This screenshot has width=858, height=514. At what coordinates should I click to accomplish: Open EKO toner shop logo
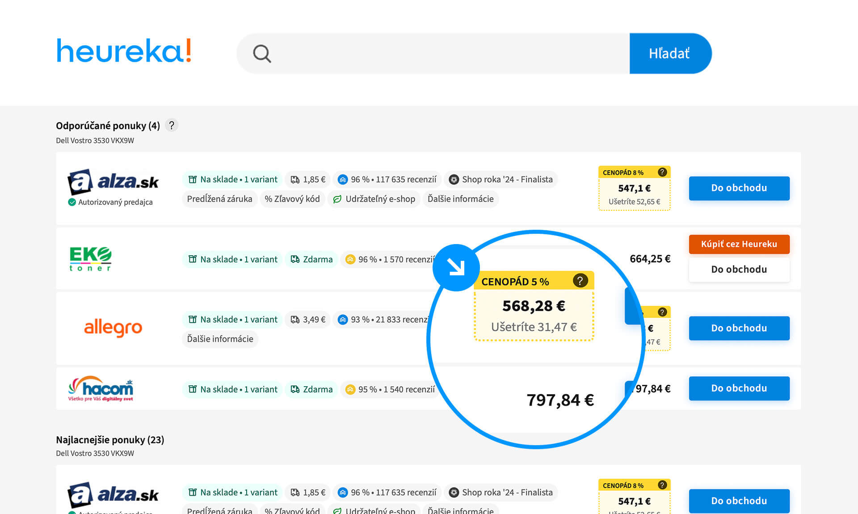[90, 259]
